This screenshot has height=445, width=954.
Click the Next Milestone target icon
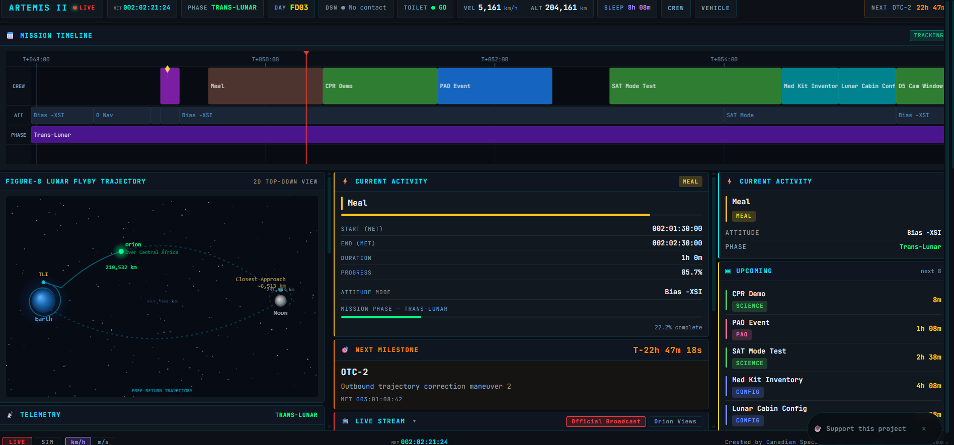click(345, 350)
